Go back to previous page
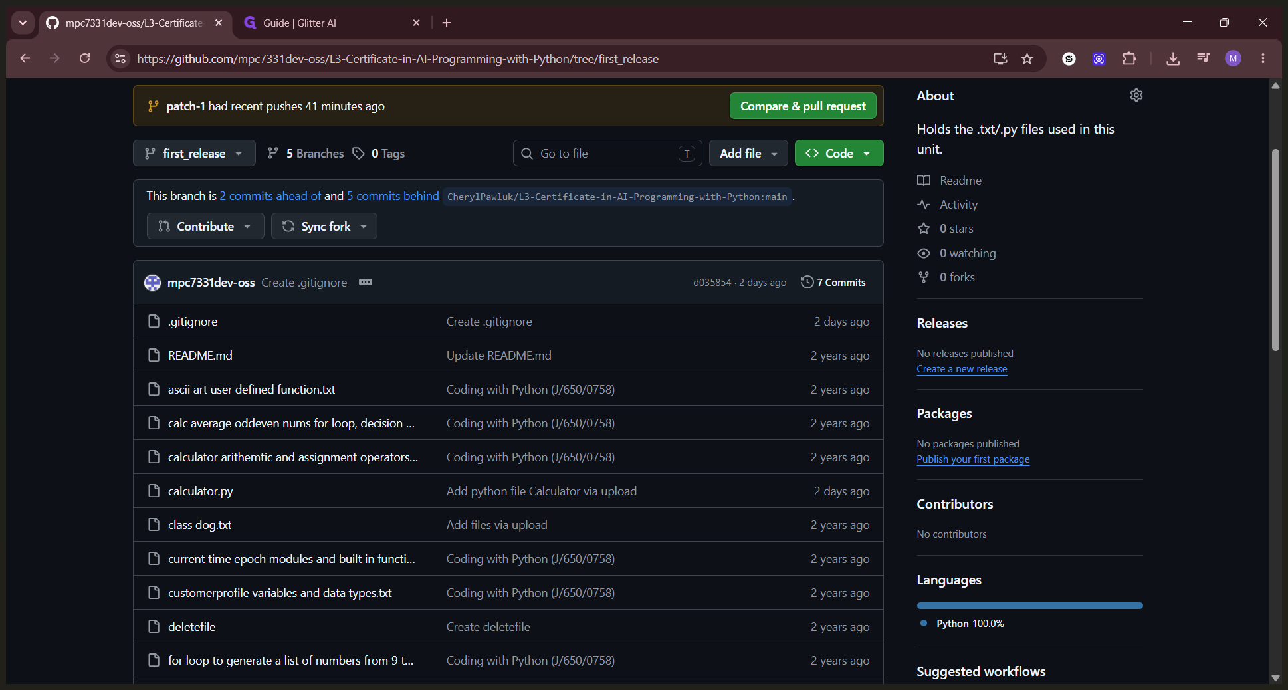 point(25,58)
